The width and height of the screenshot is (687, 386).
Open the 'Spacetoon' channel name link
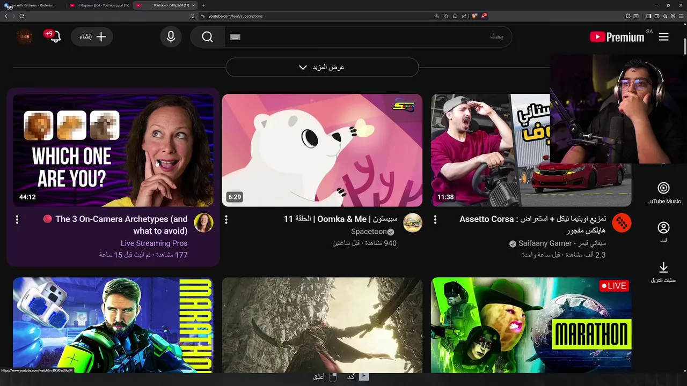pyautogui.click(x=369, y=232)
